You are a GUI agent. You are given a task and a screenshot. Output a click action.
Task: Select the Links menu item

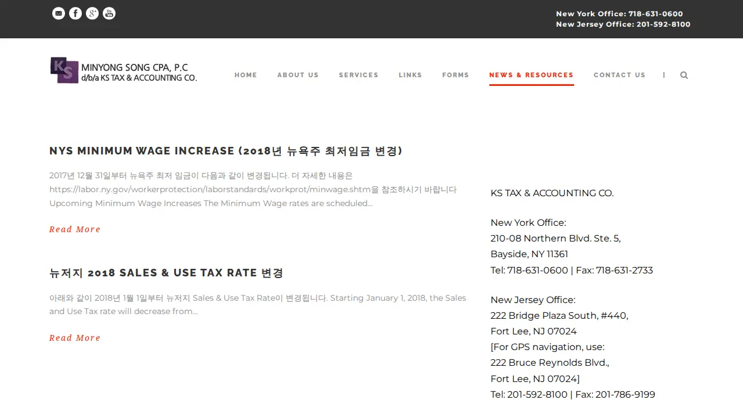coord(410,75)
